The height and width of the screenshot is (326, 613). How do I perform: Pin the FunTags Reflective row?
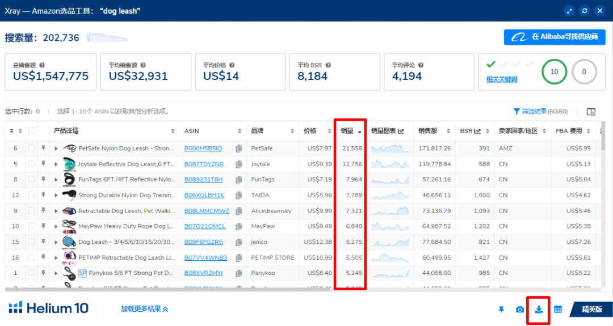43,179
